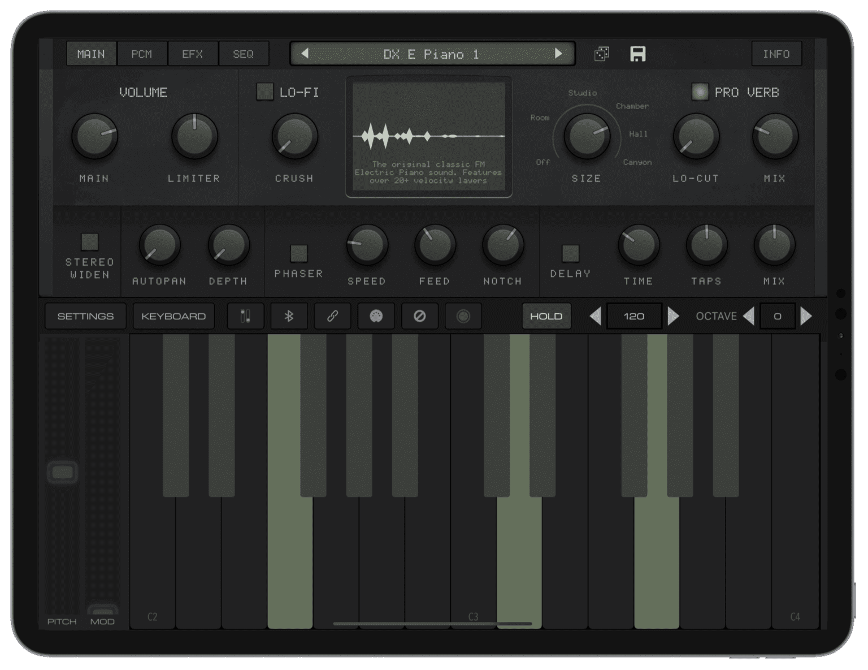Click the next preset arrow
The width and height of the screenshot is (868, 670).
[x=560, y=54]
